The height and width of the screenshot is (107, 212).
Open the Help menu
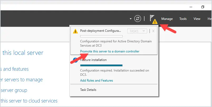[x=210, y=19]
